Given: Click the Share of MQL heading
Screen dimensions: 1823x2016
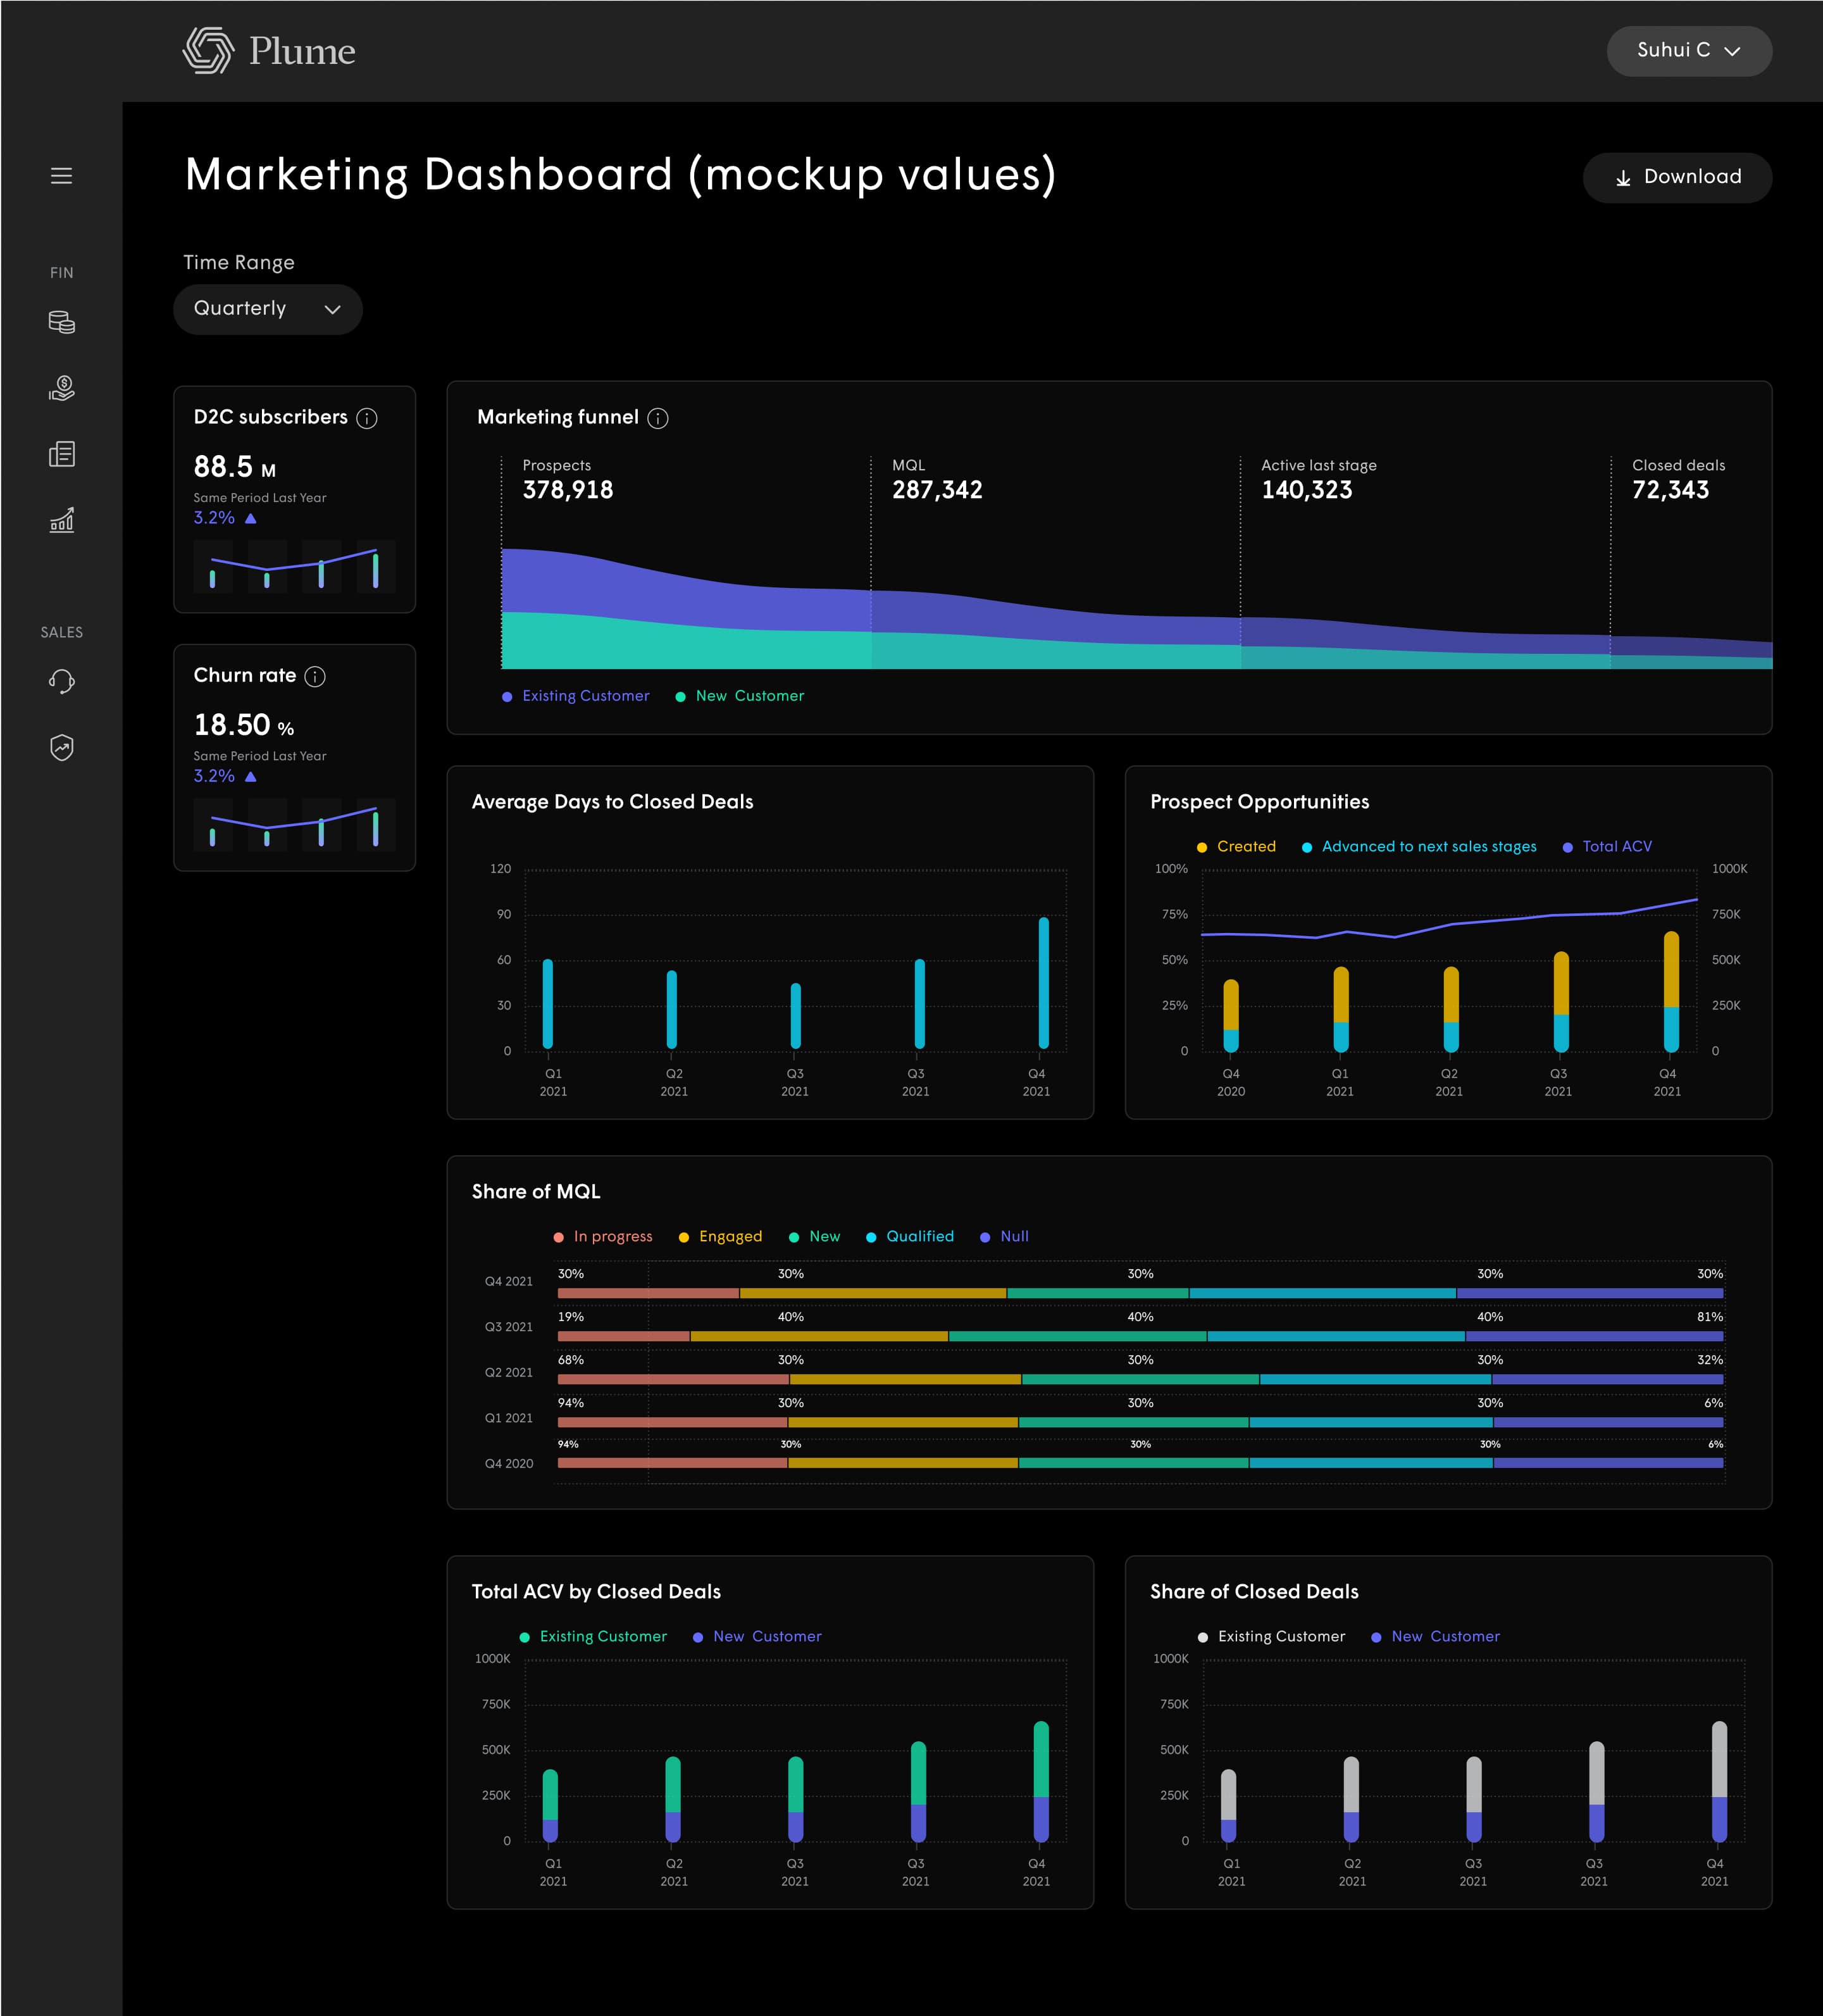Looking at the screenshot, I should click(x=536, y=1192).
